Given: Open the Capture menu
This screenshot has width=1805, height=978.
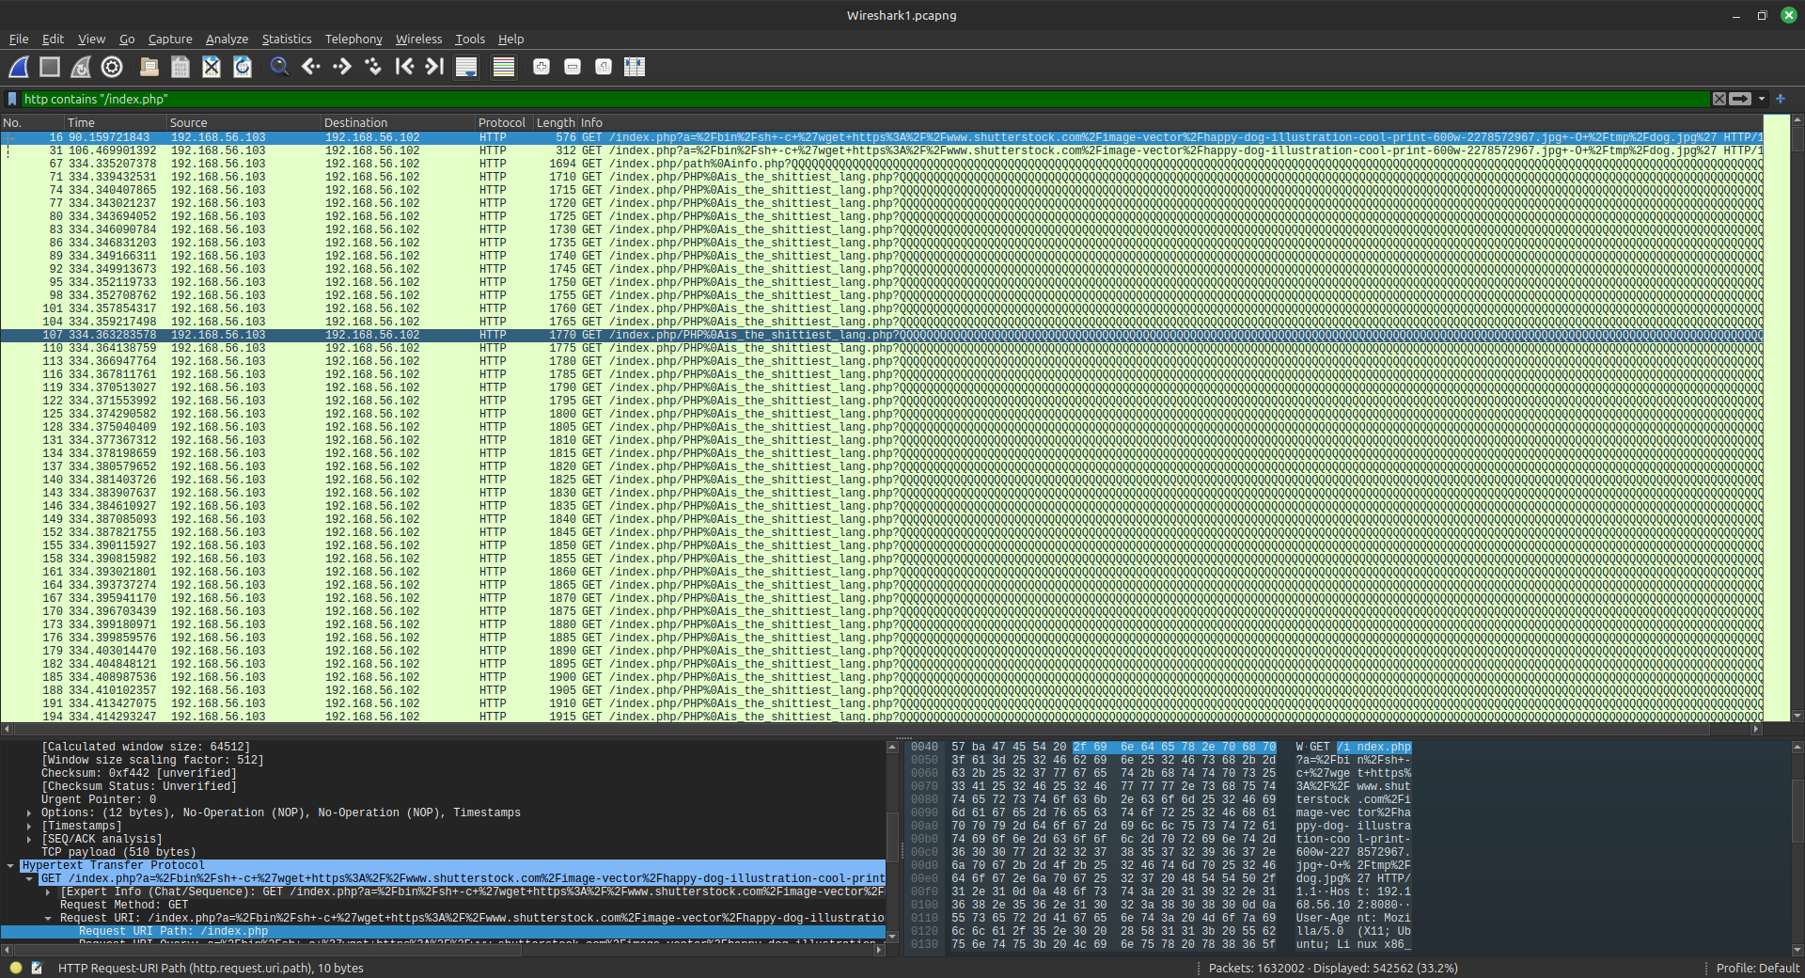Looking at the screenshot, I should [170, 39].
